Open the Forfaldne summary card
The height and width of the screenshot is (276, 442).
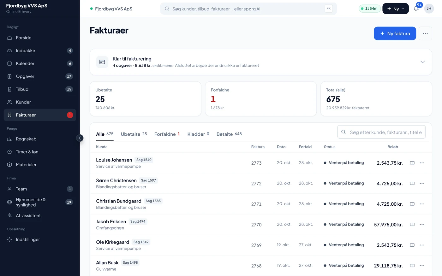(x=261, y=99)
